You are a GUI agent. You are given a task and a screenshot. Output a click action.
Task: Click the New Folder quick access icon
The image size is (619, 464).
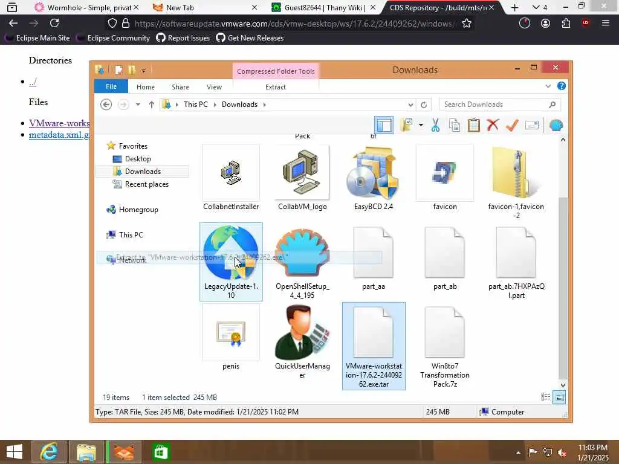(131, 70)
